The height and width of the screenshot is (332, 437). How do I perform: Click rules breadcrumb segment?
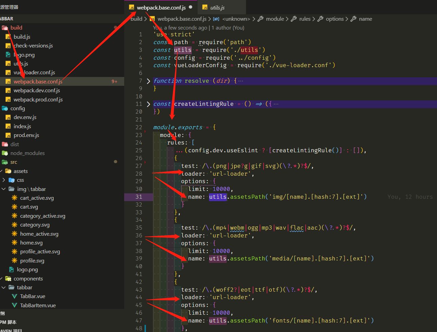tap(305, 19)
